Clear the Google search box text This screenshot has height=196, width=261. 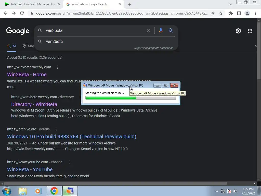(148, 31)
